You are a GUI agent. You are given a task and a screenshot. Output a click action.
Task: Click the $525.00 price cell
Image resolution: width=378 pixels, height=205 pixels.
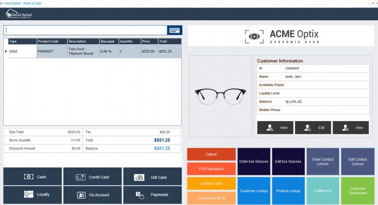pyautogui.click(x=150, y=51)
